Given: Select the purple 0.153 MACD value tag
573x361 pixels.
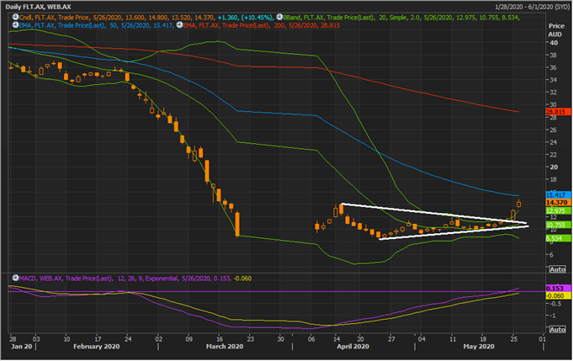Looking at the screenshot, I should pyautogui.click(x=558, y=289).
